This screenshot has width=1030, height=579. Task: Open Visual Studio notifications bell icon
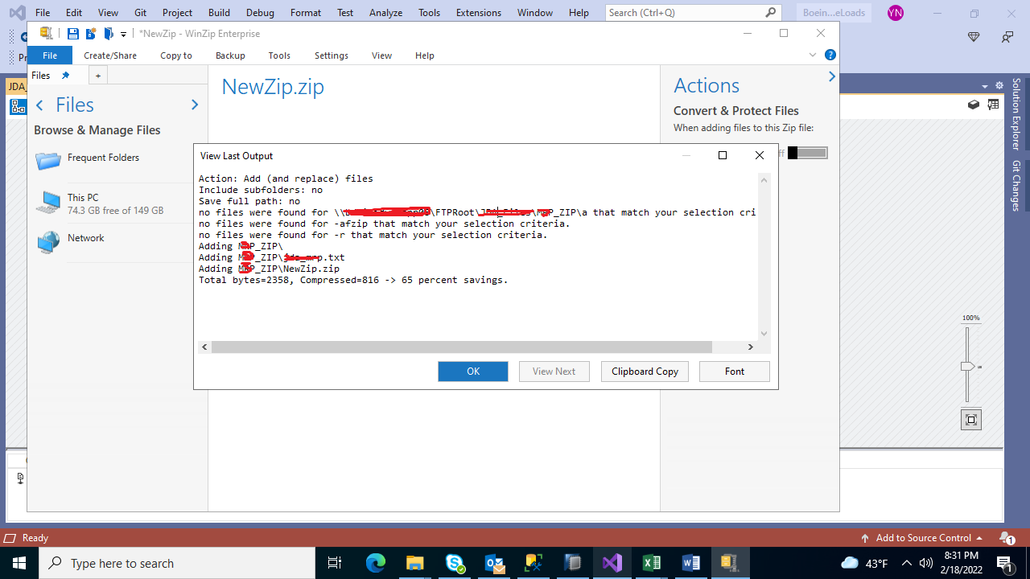tap(1007, 538)
